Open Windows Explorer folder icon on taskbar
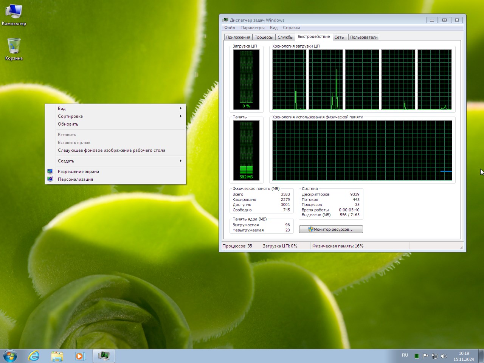This screenshot has width=484, height=363. click(x=57, y=356)
